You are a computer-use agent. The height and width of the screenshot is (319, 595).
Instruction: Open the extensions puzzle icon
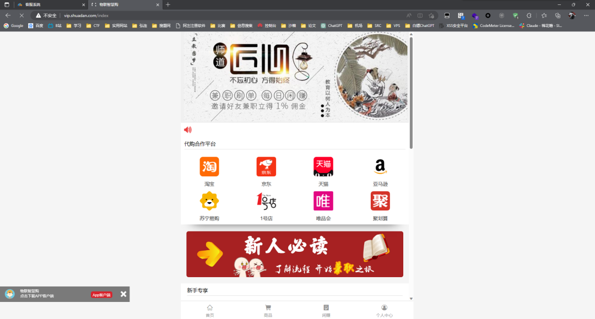[x=529, y=15]
